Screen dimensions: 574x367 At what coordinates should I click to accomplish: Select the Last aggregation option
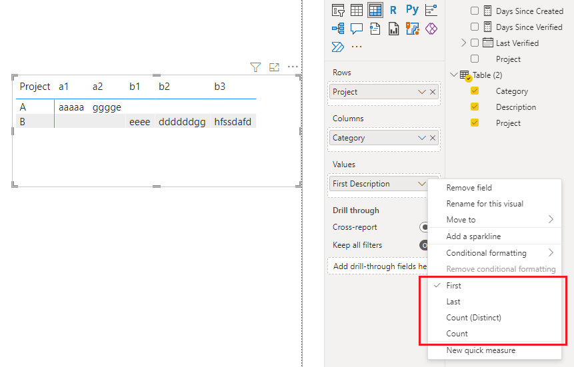coord(495,302)
